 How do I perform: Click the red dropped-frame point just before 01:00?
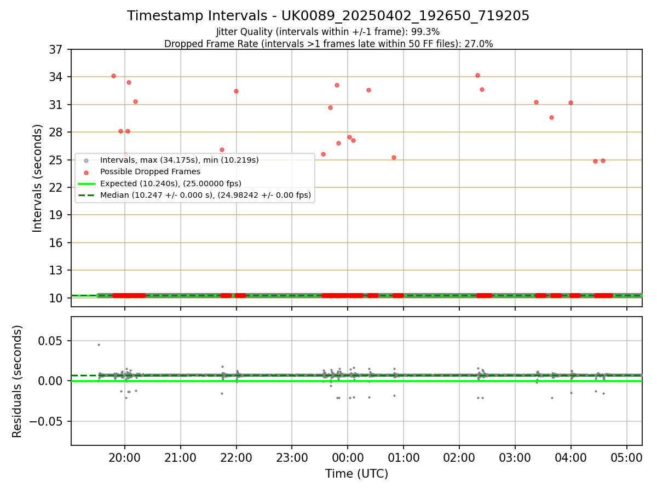pyautogui.click(x=394, y=157)
